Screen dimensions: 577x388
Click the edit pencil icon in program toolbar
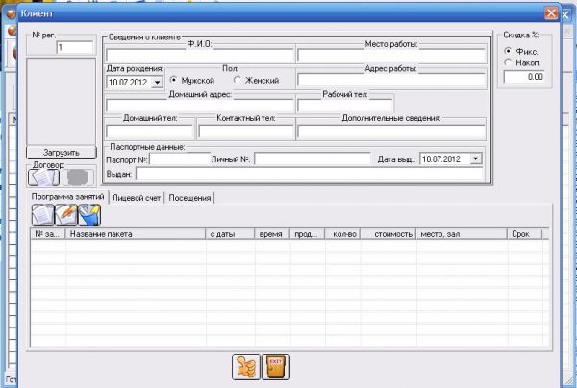pos(67,216)
